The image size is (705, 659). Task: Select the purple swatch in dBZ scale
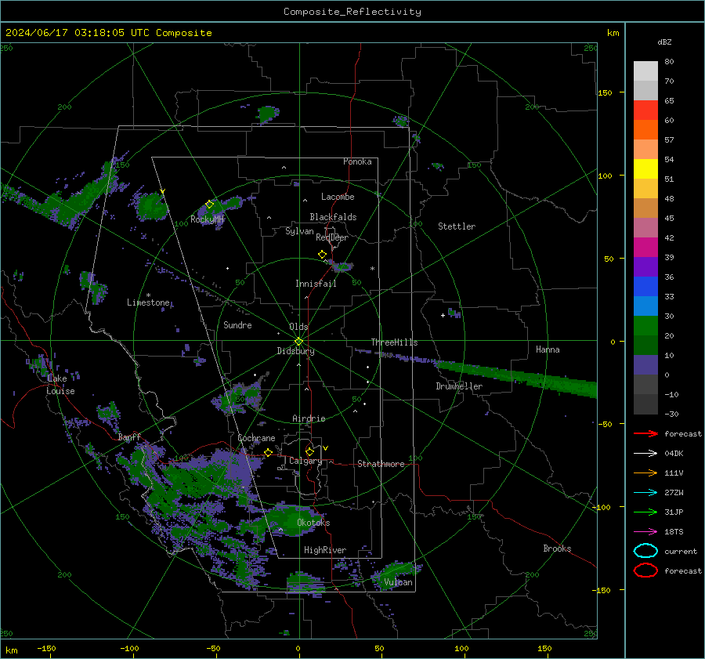(645, 266)
